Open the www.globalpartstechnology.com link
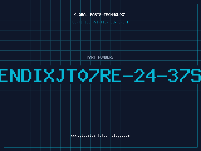The image size is (201, 151). [x=100, y=136]
